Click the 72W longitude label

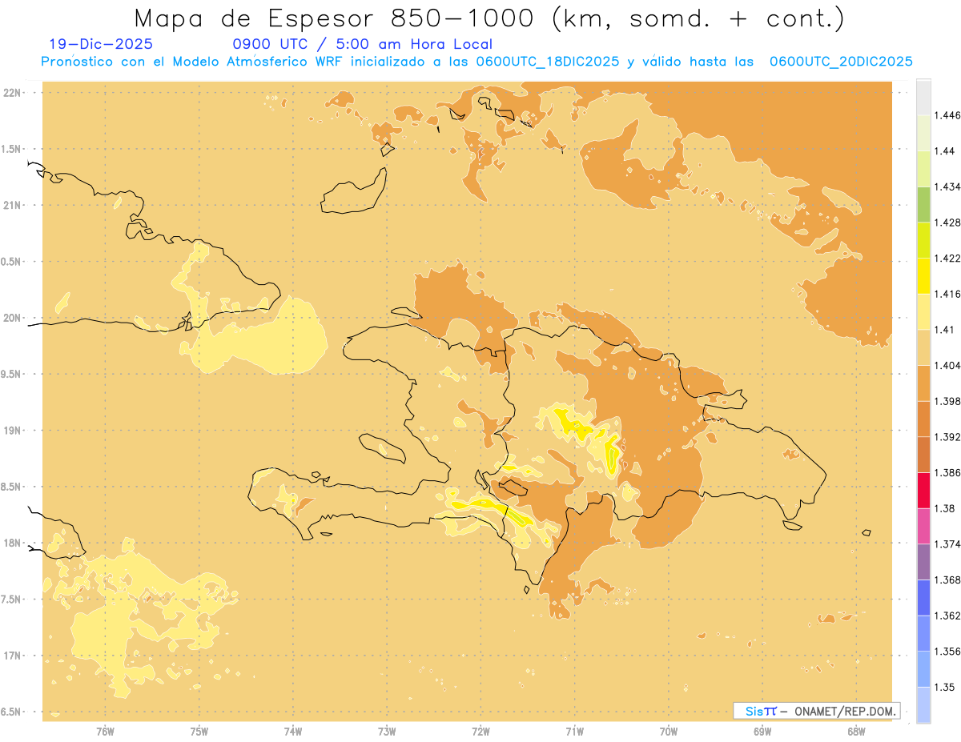(480, 732)
